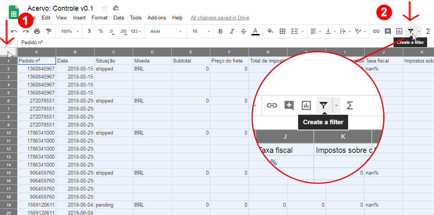Select the Paint format roller icon

coord(48,31)
